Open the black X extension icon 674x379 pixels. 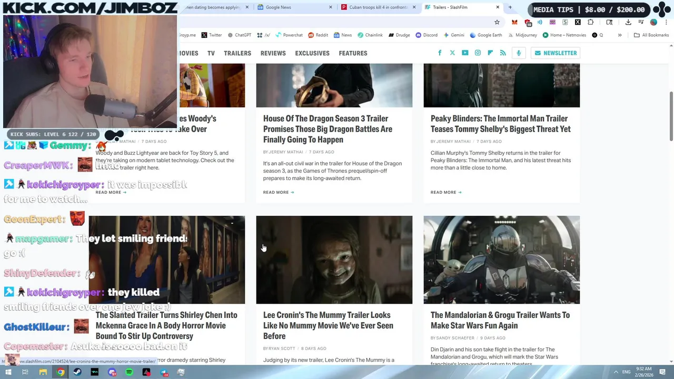(x=578, y=22)
